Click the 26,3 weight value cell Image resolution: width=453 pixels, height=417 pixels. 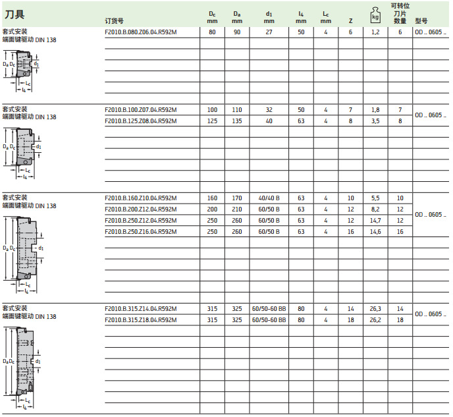(x=375, y=309)
